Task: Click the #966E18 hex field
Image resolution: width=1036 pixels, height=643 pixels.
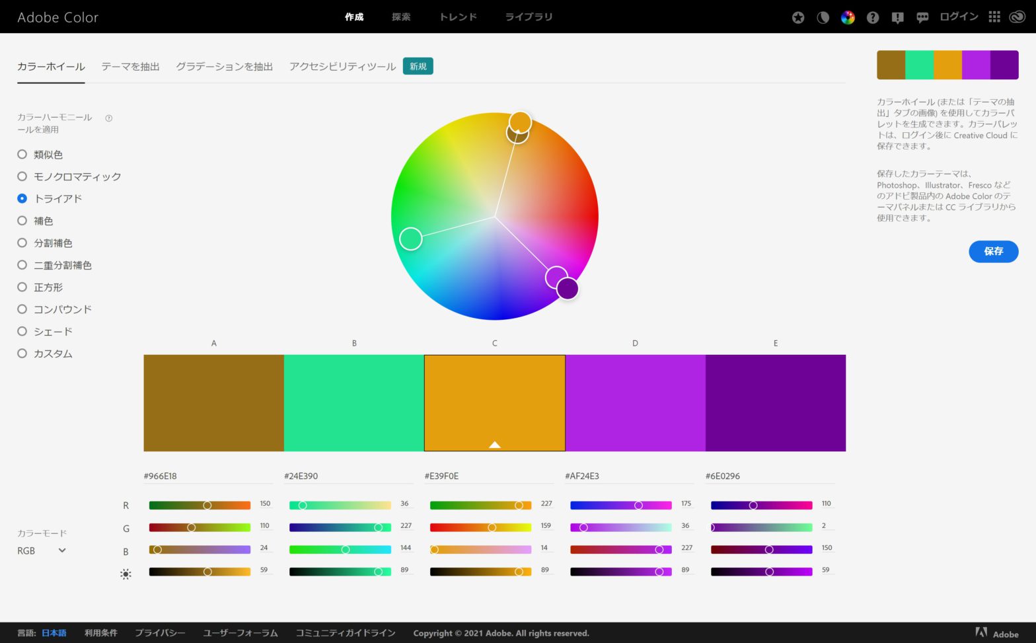Action: coord(208,476)
